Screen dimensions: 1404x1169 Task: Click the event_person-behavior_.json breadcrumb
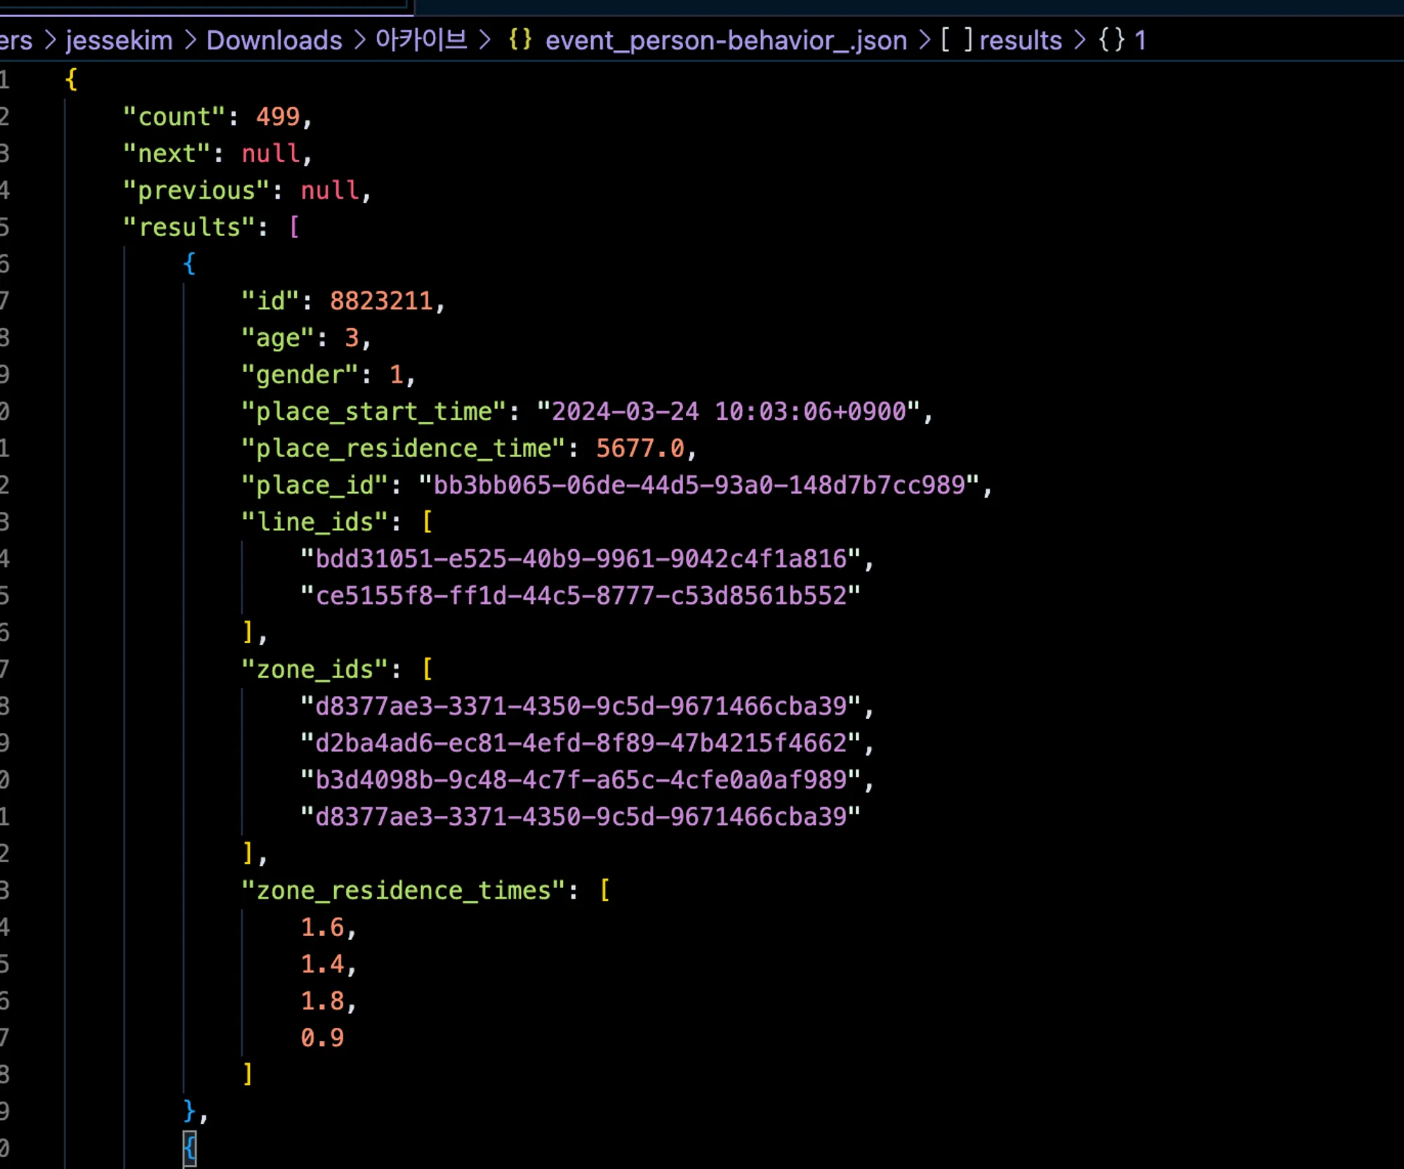[x=726, y=40]
